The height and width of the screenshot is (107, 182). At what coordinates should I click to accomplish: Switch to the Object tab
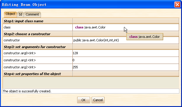tap(10, 14)
